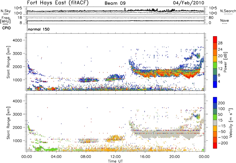The image size is (236, 163).
Task: Click the "N.Search" legend label
Action: pos(228,11)
